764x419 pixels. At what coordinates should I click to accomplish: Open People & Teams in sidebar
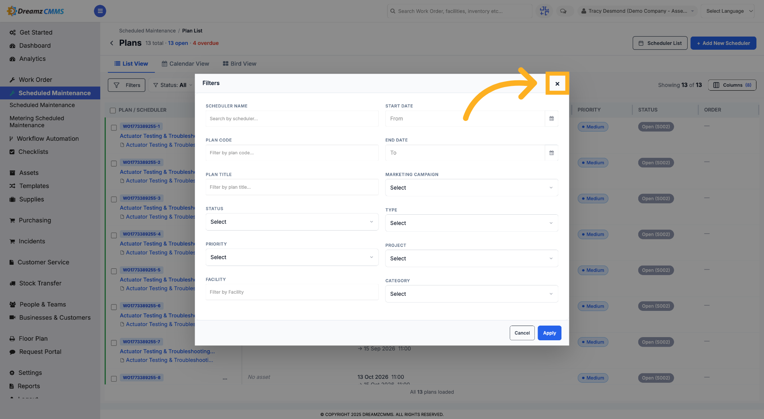coord(43,304)
